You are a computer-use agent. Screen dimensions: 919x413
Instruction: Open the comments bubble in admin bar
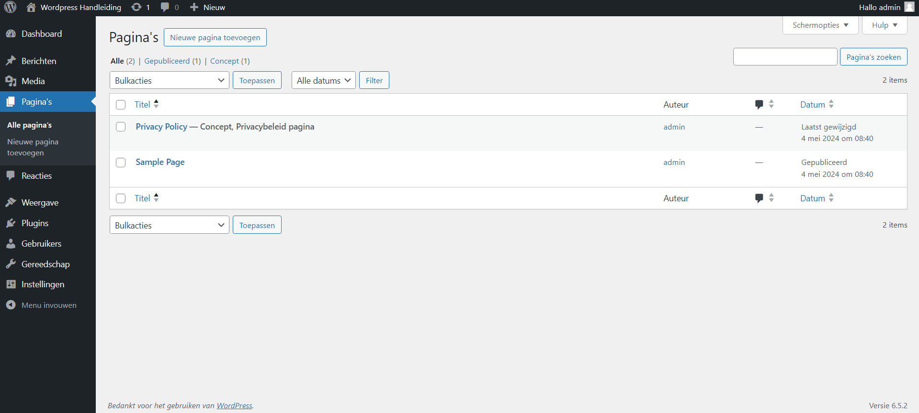[x=165, y=7]
